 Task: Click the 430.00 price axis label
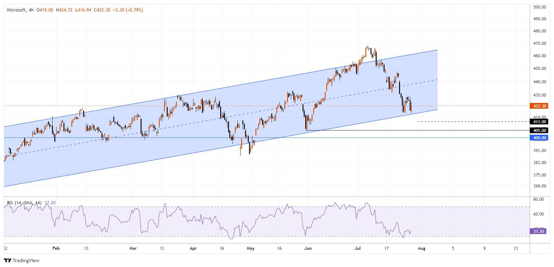(x=540, y=95)
